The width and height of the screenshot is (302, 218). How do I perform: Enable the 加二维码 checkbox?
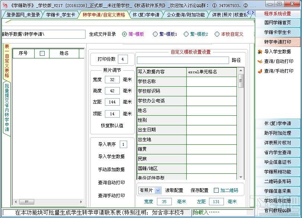tap(216, 190)
